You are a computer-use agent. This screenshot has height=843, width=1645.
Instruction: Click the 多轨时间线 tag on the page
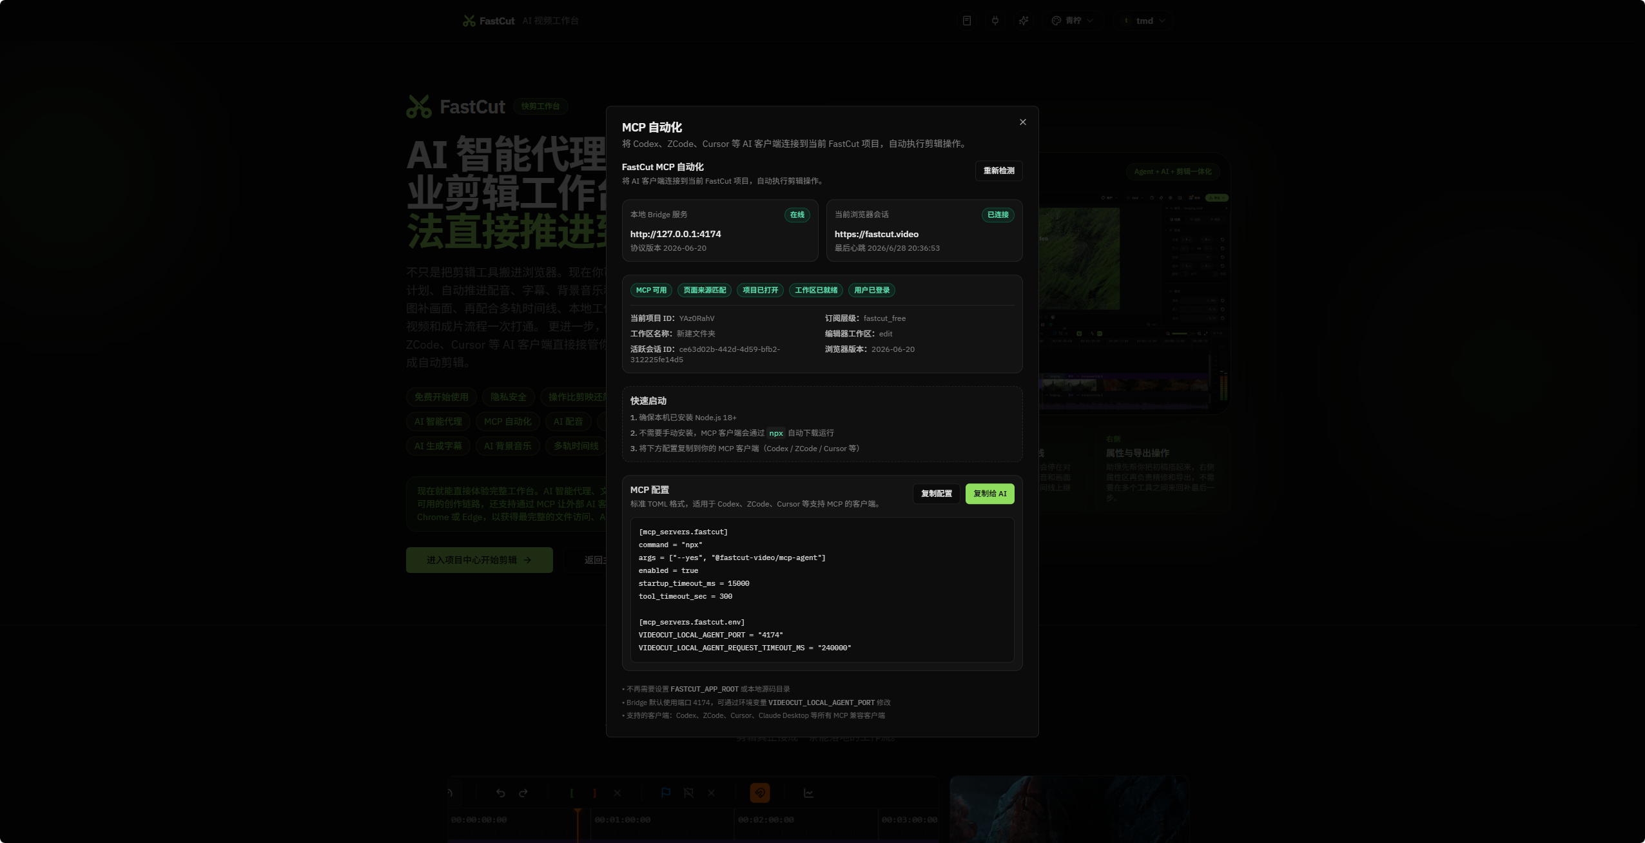click(x=576, y=446)
